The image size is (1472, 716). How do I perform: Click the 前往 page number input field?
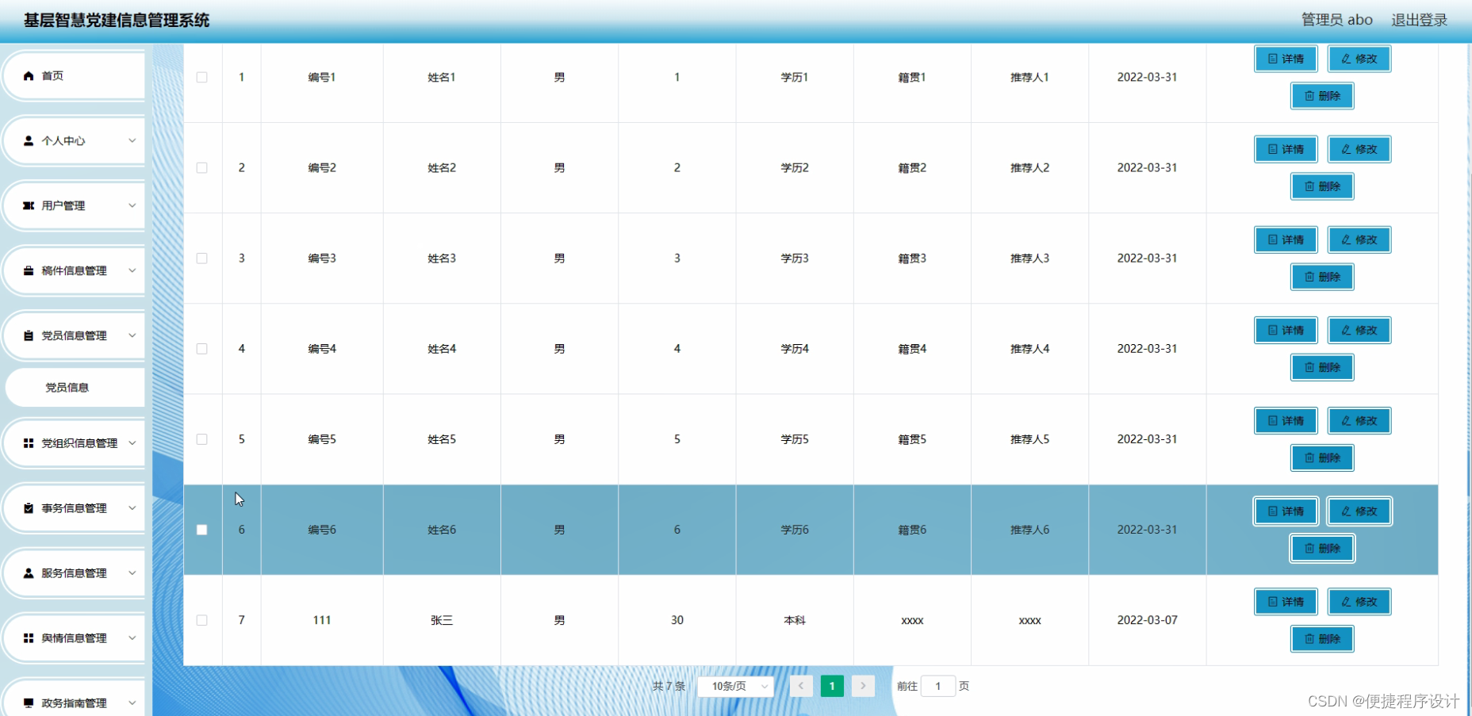click(937, 686)
